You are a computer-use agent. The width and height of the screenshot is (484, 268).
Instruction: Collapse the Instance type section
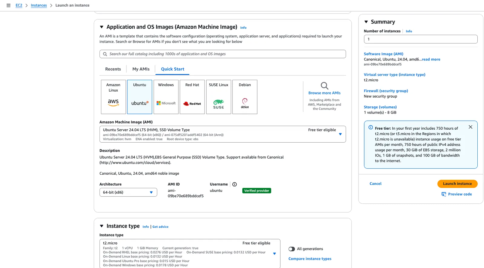tap(102, 226)
